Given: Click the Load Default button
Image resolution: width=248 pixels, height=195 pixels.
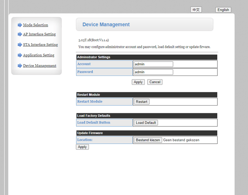Looking at the screenshot, I should [x=146, y=123].
